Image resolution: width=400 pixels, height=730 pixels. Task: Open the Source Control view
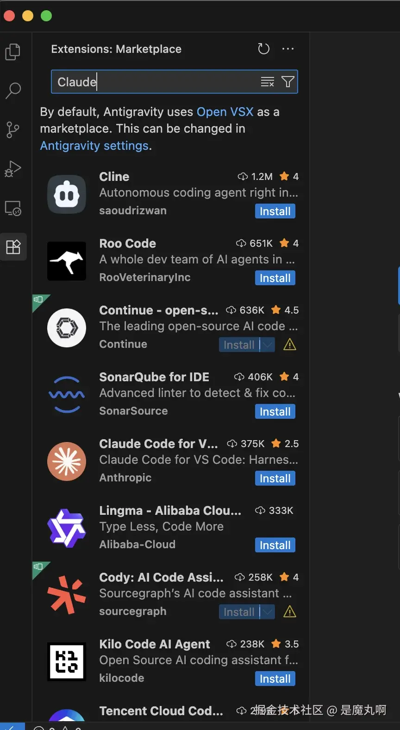click(13, 130)
